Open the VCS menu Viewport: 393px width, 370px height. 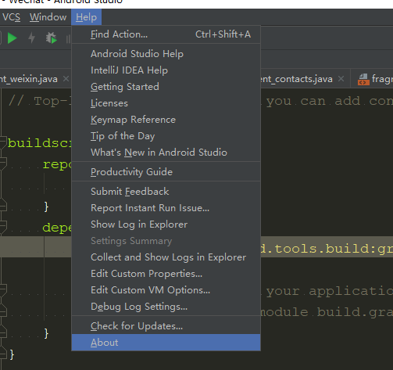[11, 17]
